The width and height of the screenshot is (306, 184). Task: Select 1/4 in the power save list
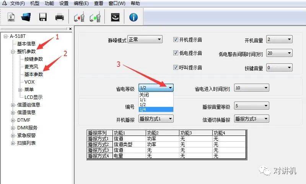tap(156, 110)
